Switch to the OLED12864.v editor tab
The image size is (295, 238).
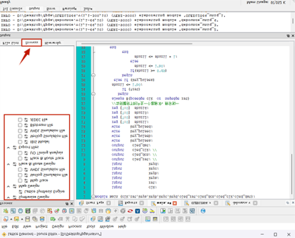click(201, 203)
